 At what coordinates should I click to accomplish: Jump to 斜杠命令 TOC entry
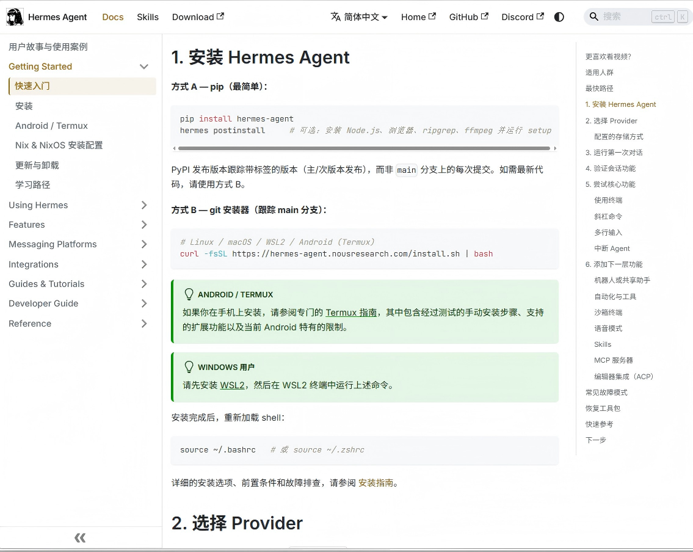click(608, 217)
